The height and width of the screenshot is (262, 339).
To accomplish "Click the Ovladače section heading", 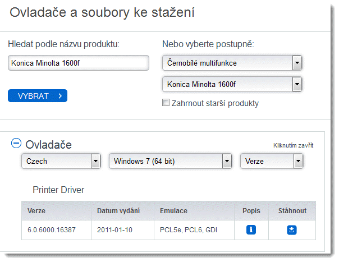I will pyautogui.click(x=48, y=145).
